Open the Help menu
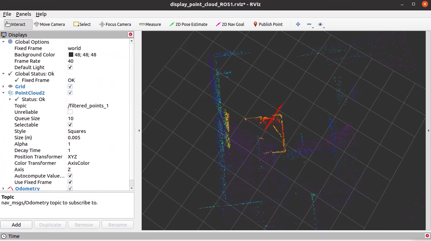 pyautogui.click(x=41, y=14)
